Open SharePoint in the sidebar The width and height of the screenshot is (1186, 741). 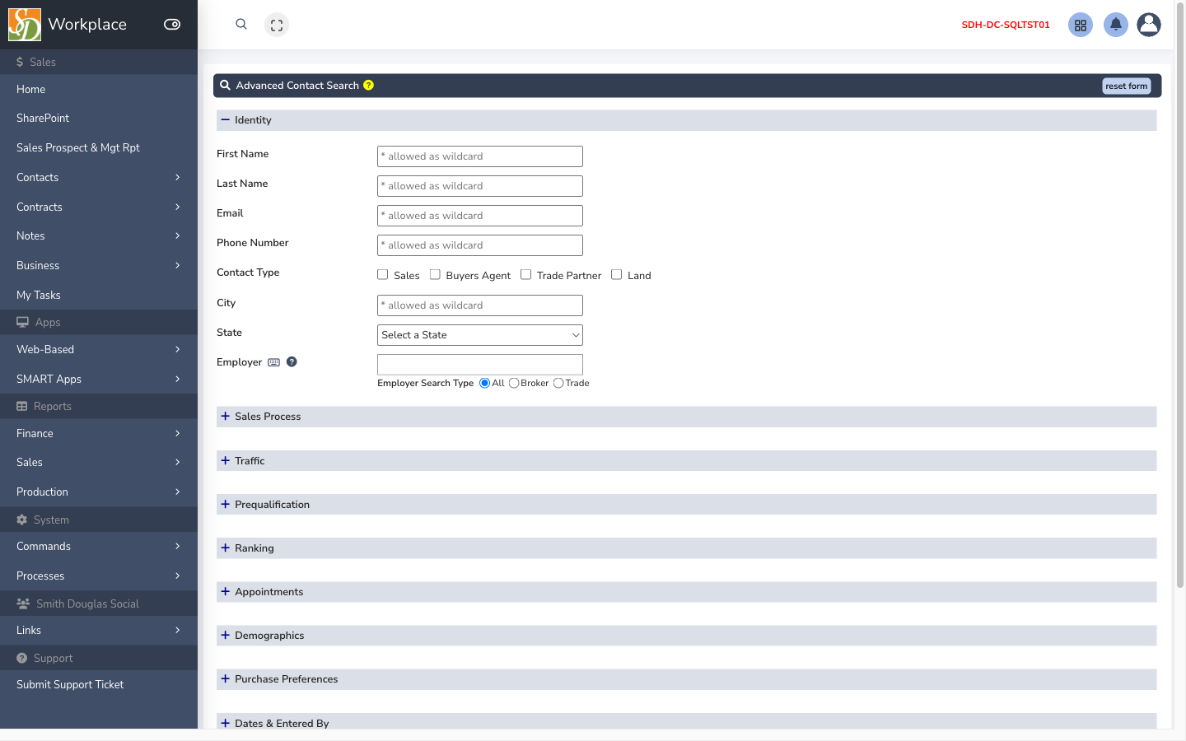coord(99,119)
